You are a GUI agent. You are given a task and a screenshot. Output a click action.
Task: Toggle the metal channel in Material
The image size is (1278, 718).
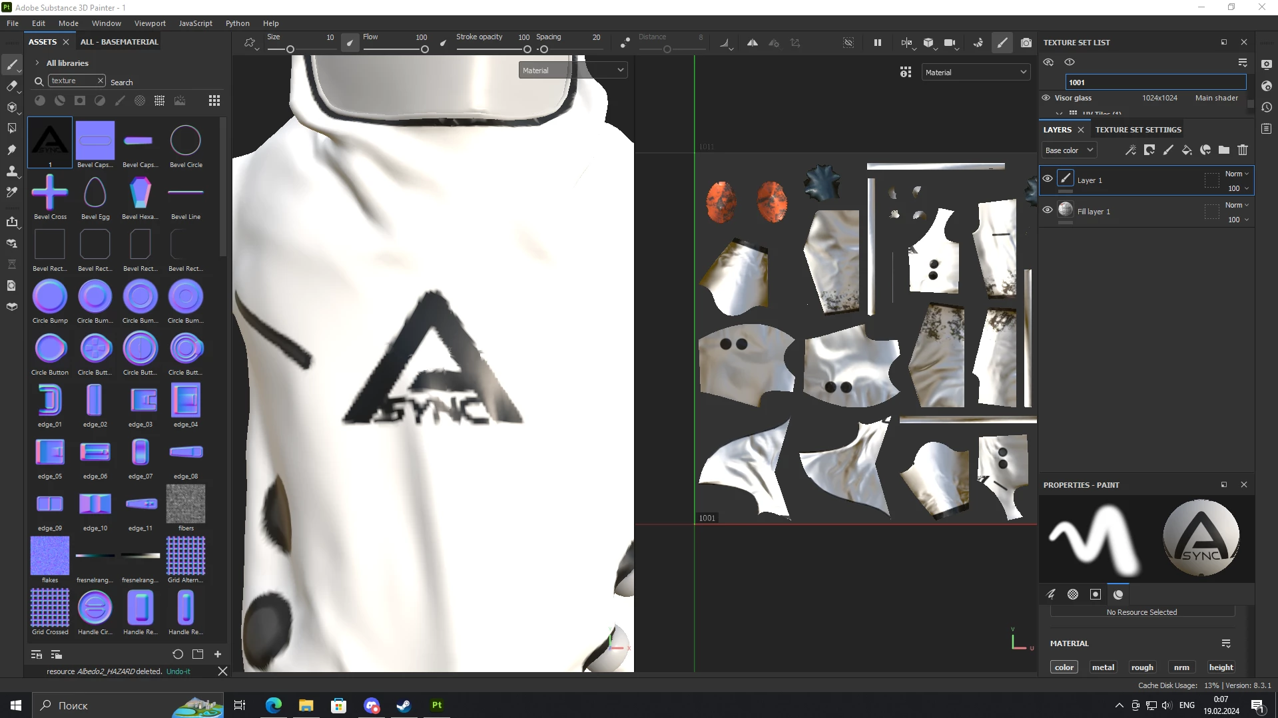[1103, 667]
